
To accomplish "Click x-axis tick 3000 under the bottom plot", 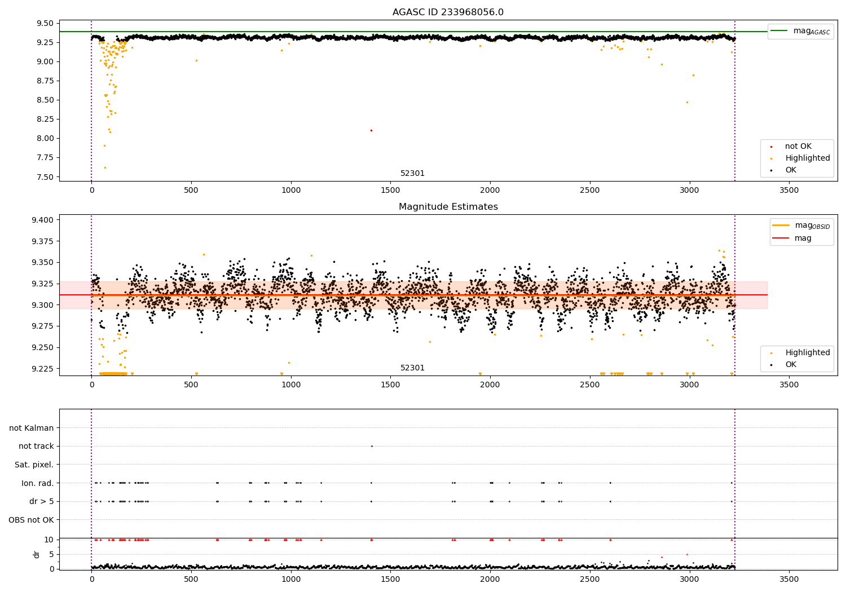I will click(x=689, y=580).
